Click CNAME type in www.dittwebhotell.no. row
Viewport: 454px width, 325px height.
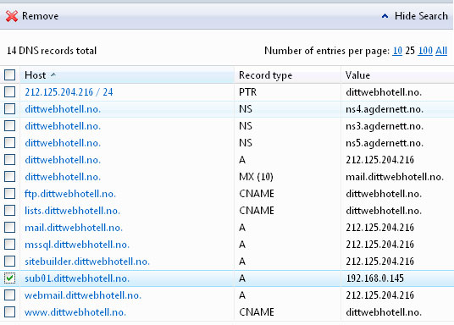pyautogui.click(x=257, y=312)
